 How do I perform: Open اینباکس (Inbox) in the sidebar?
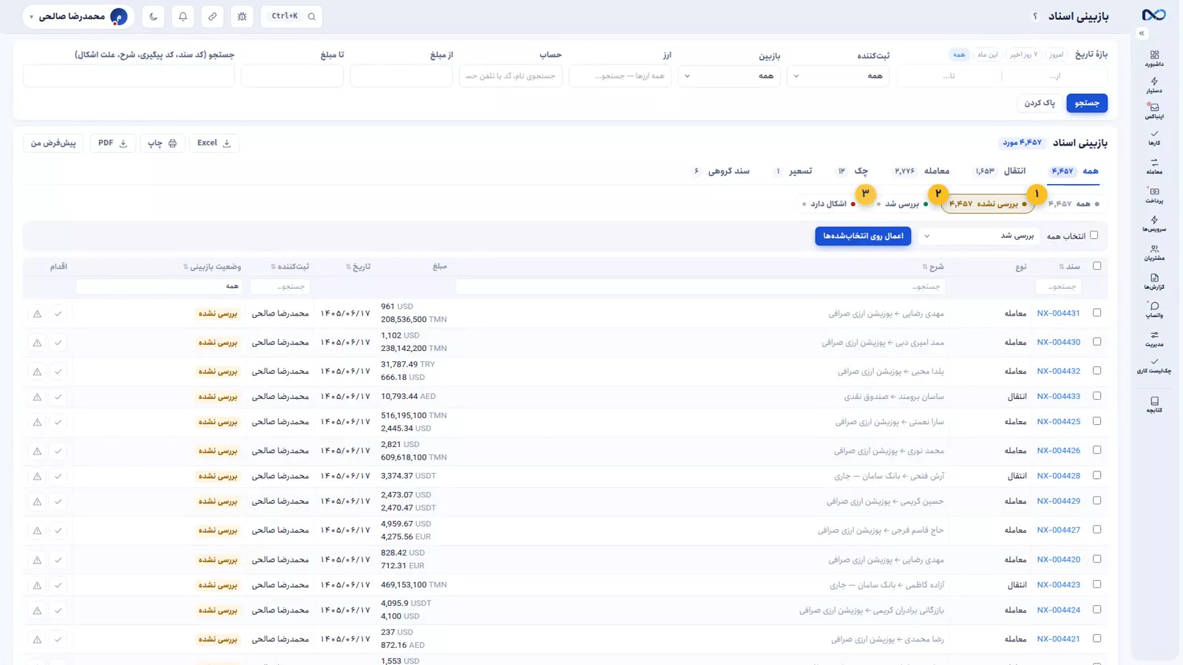point(1154,111)
